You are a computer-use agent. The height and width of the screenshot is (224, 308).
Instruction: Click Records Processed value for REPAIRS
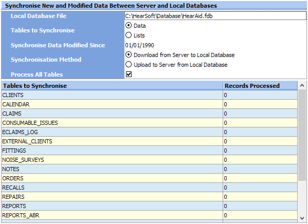[260, 197]
